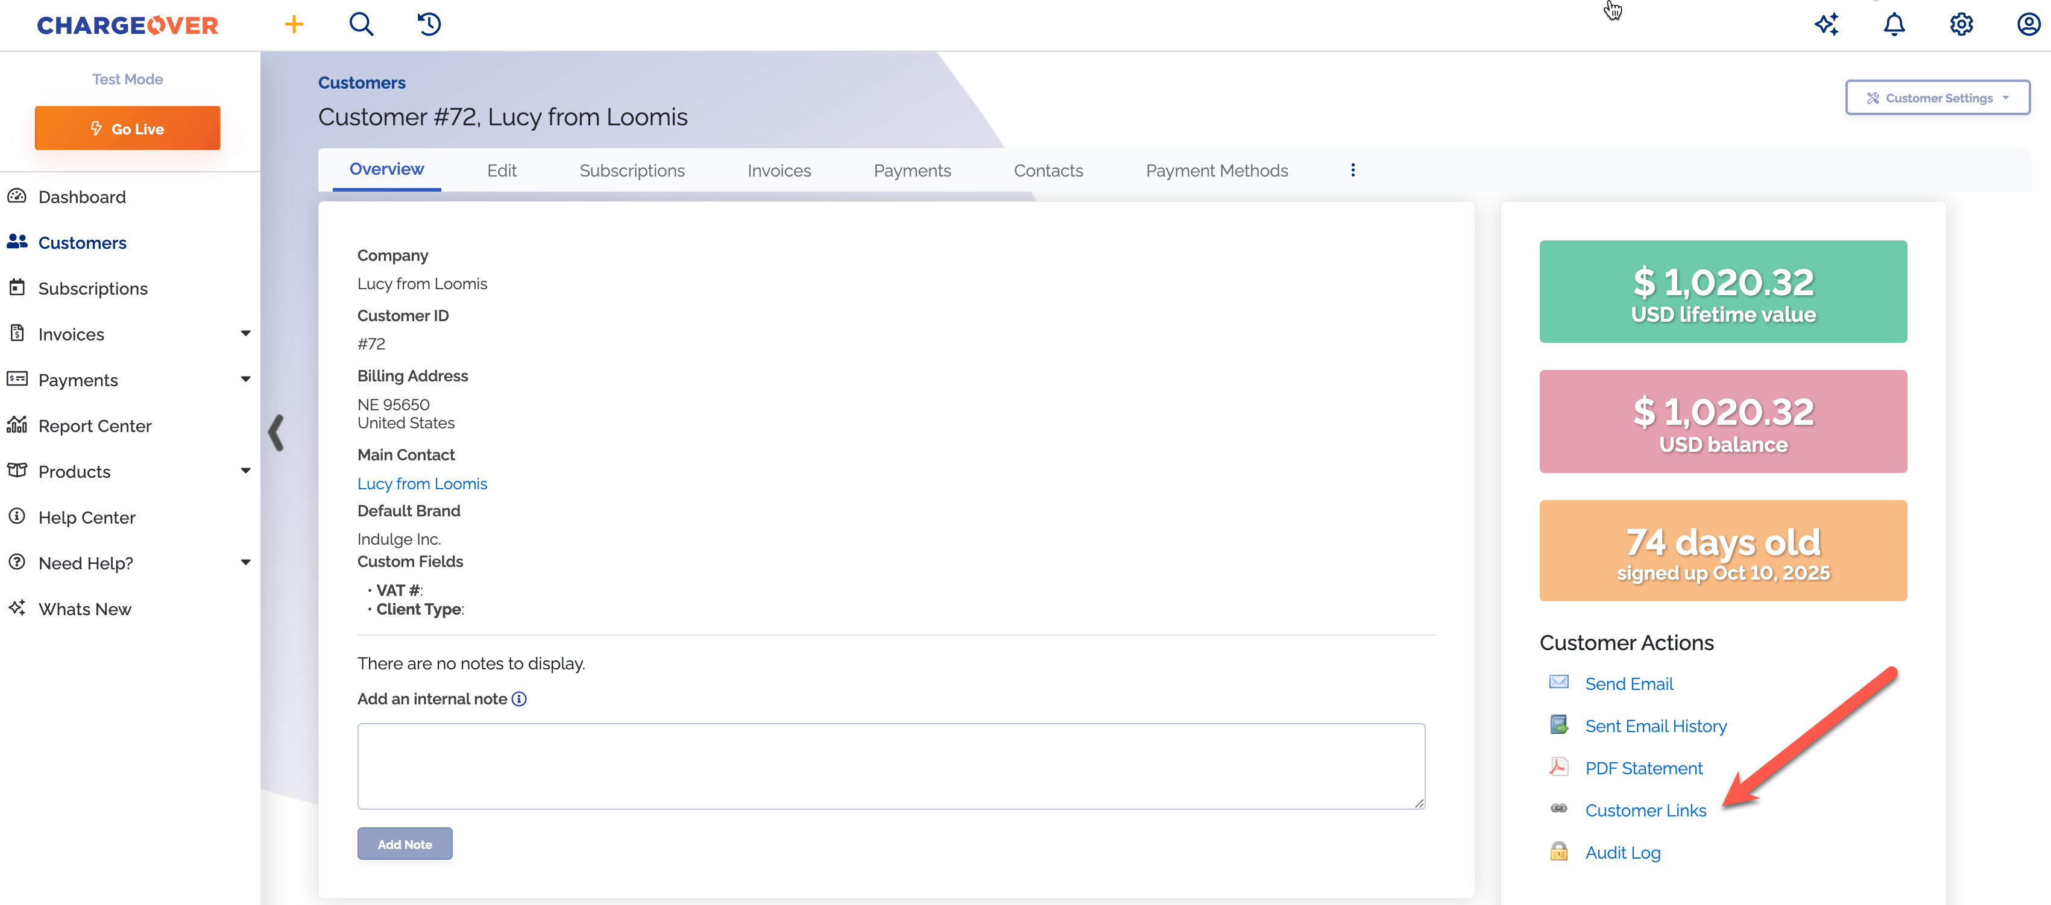Viewport: 2051px width, 905px height.
Task: Click the orange plus quick-add icon
Action: (x=294, y=25)
